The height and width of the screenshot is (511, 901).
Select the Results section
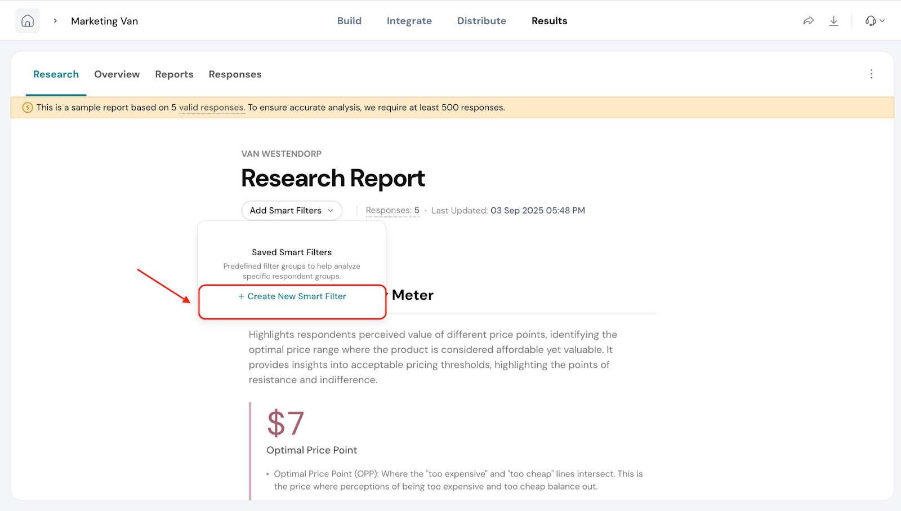[549, 21]
